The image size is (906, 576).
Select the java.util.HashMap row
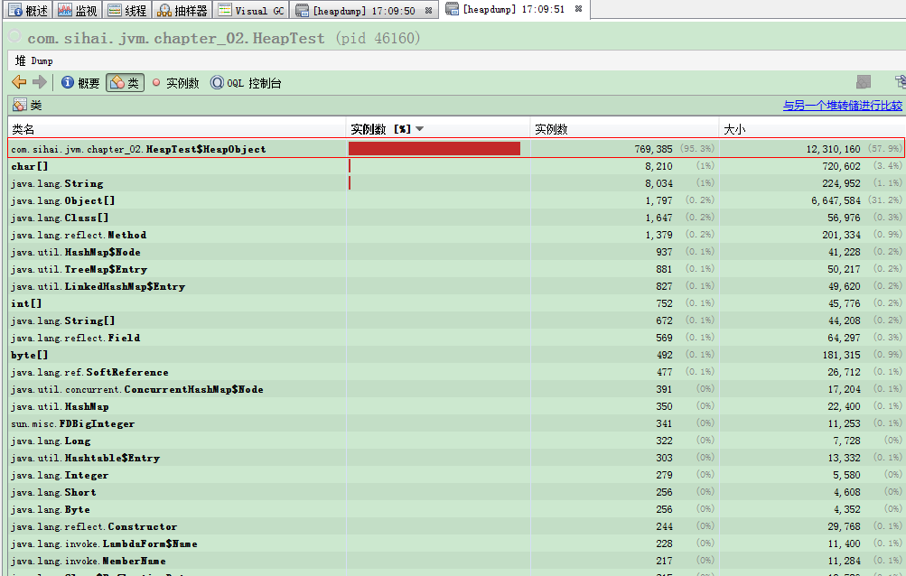(456, 406)
